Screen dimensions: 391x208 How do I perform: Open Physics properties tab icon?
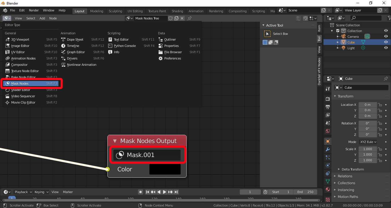click(x=328, y=165)
